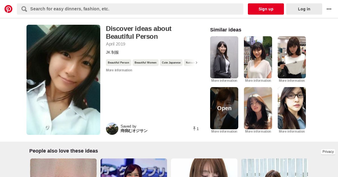Open the similar idea with long wavy hair selfie

[x=258, y=108]
